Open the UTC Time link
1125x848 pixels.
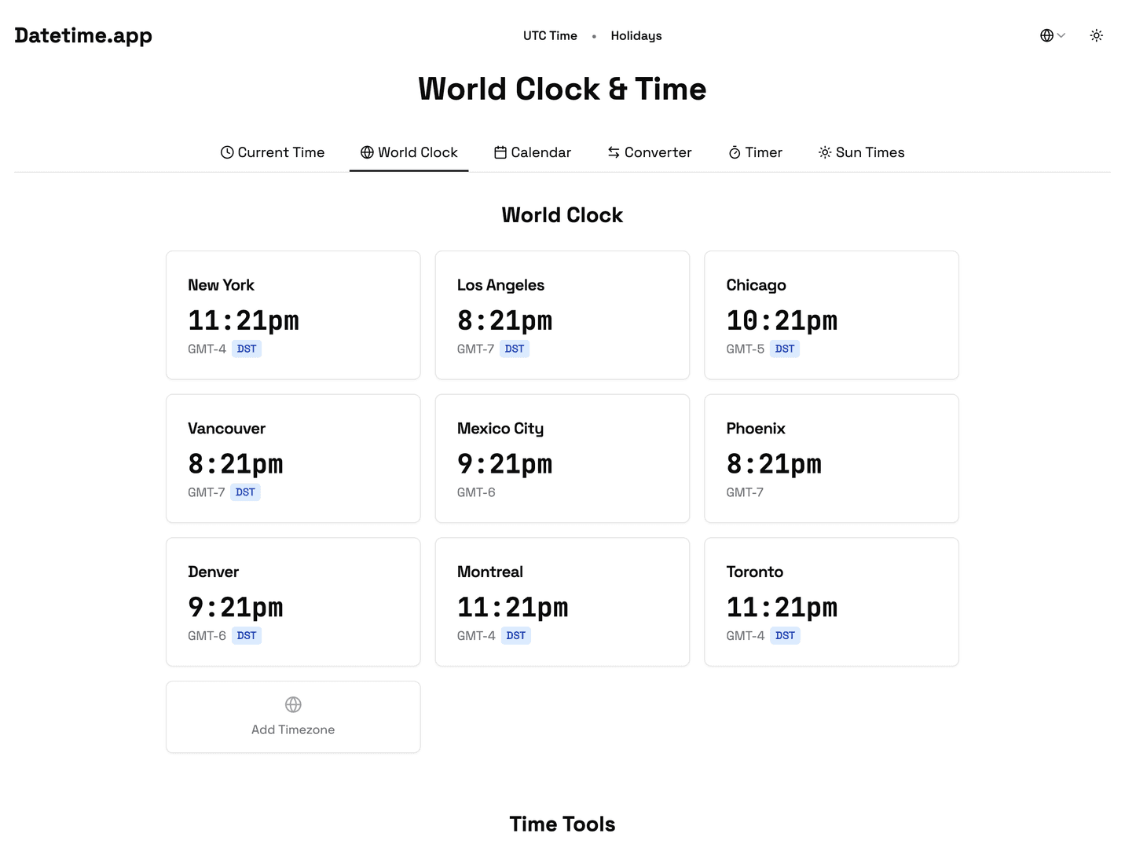pyautogui.click(x=550, y=35)
